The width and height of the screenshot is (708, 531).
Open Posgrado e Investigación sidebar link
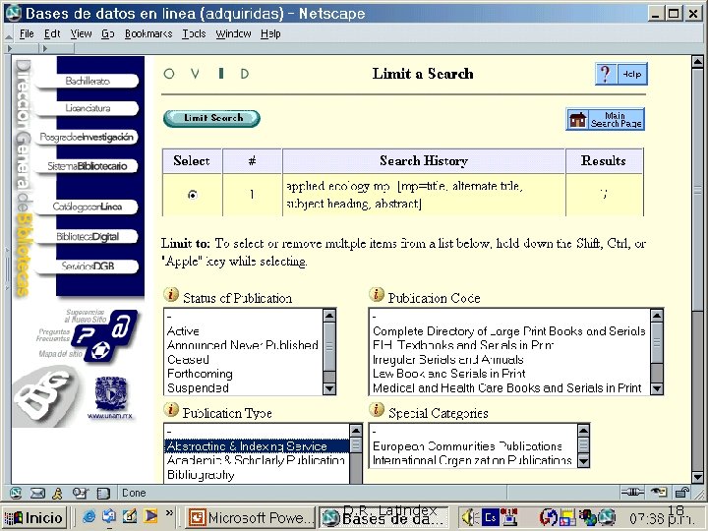point(87,137)
